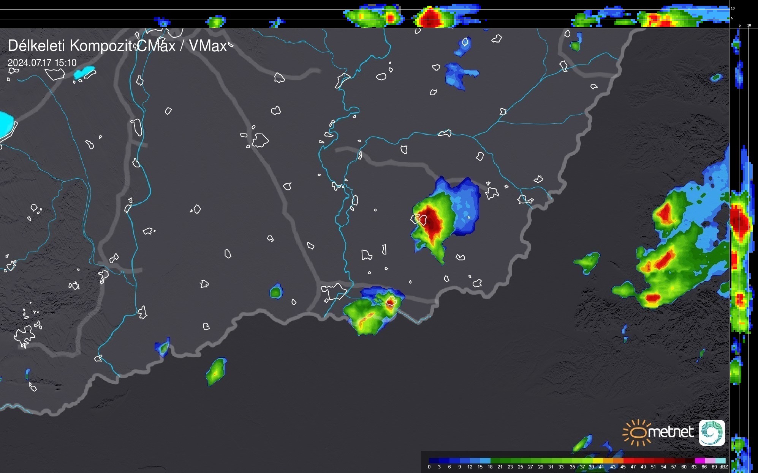This screenshot has height=473, width=758.
Task: Click the bright red 45 dBZ legend swatch
Action: pos(628,460)
